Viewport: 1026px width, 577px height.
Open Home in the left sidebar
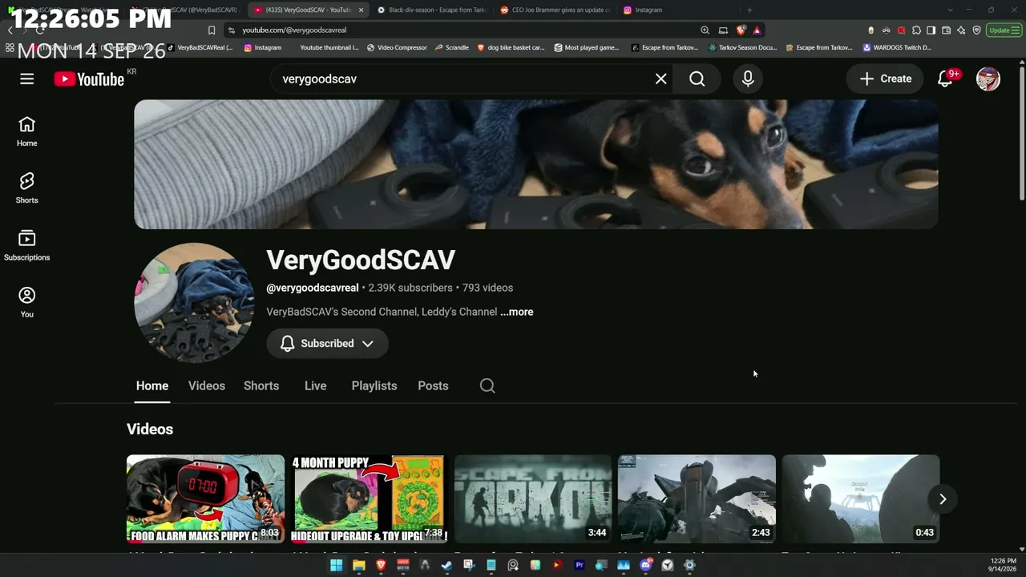[26, 131]
